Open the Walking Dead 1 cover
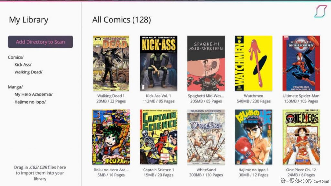 click(111, 63)
